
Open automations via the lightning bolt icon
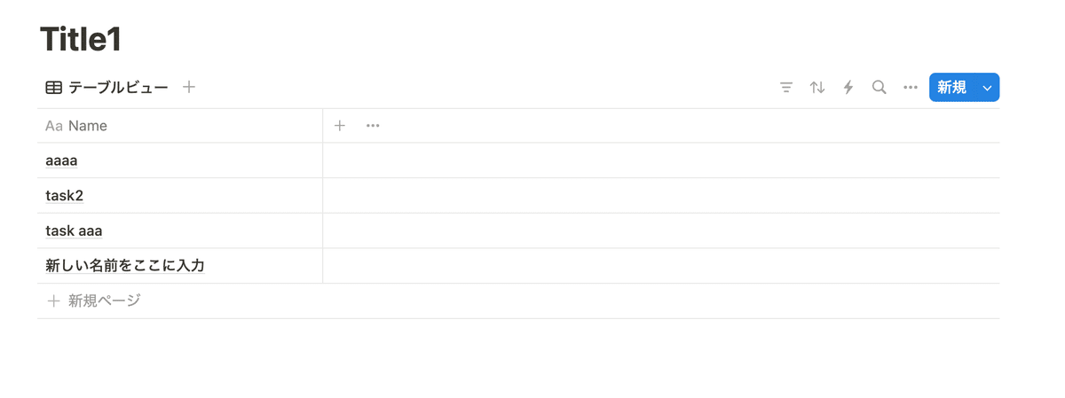pos(848,88)
